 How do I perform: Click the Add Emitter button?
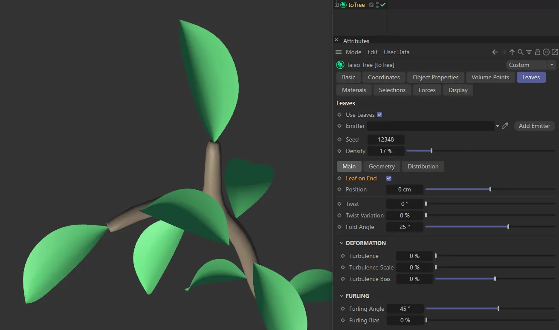point(534,126)
